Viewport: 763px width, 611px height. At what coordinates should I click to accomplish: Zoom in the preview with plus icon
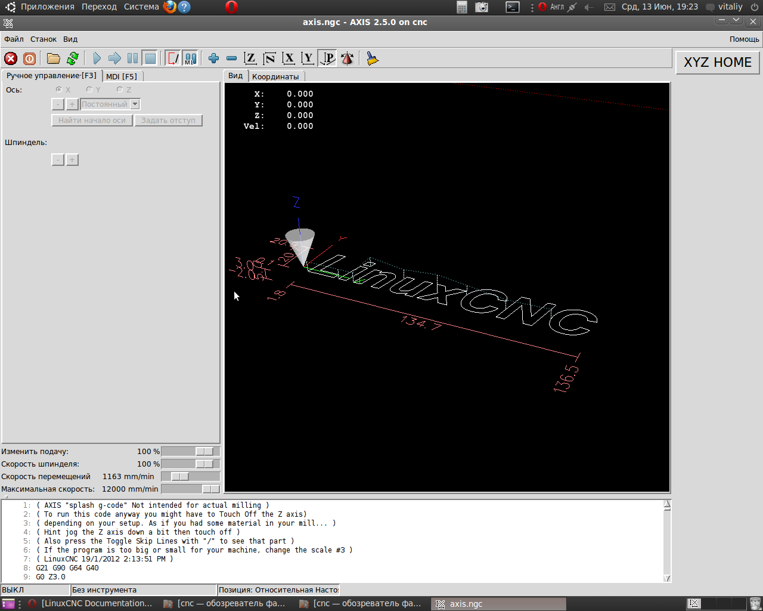click(213, 58)
